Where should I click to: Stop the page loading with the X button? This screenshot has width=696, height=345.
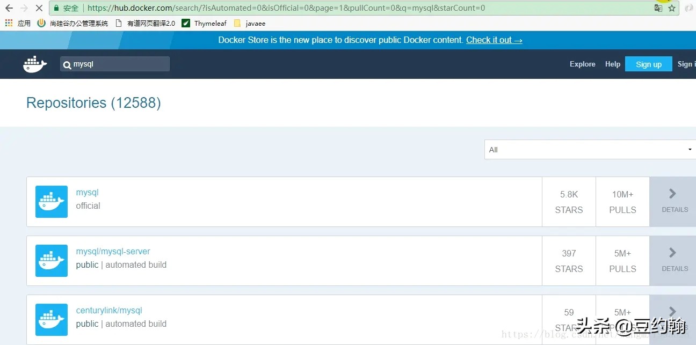tap(38, 8)
